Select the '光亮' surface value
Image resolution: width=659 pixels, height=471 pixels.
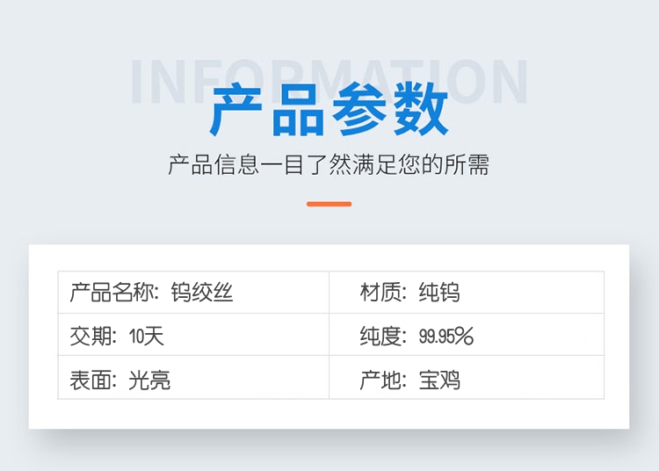[x=149, y=380]
